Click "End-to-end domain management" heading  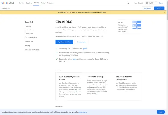pos(124,78)
